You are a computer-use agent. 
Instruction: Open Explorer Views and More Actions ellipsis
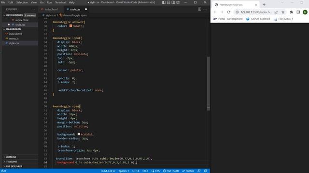33,9
